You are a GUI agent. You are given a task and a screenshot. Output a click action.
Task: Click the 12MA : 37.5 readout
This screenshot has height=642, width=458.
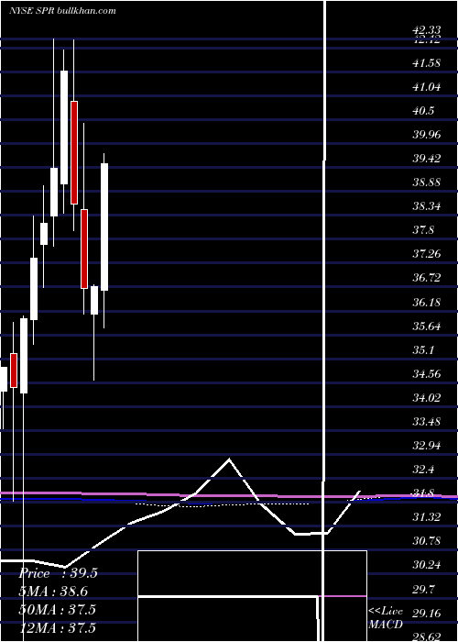pos(57,628)
